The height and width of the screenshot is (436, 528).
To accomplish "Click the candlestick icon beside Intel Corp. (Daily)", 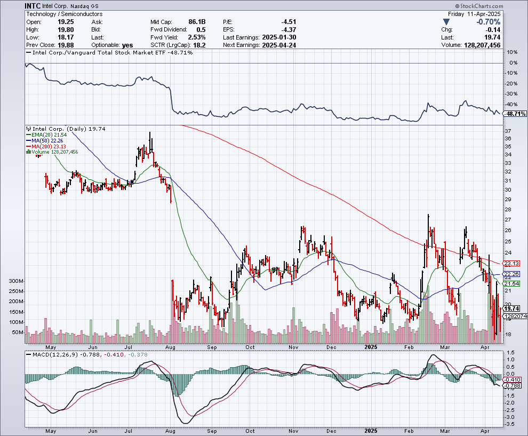I will click(x=29, y=129).
